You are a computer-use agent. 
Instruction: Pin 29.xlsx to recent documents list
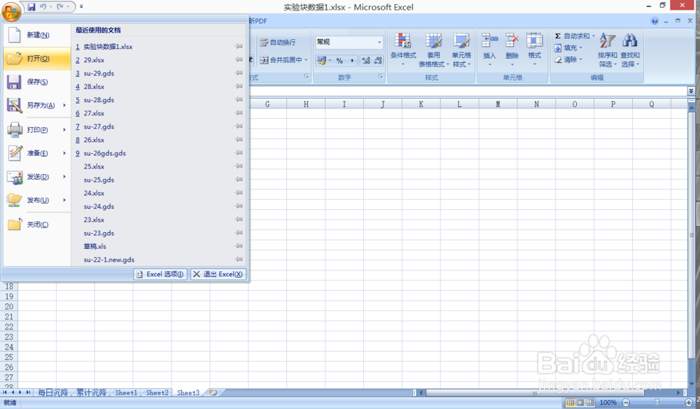click(239, 59)
